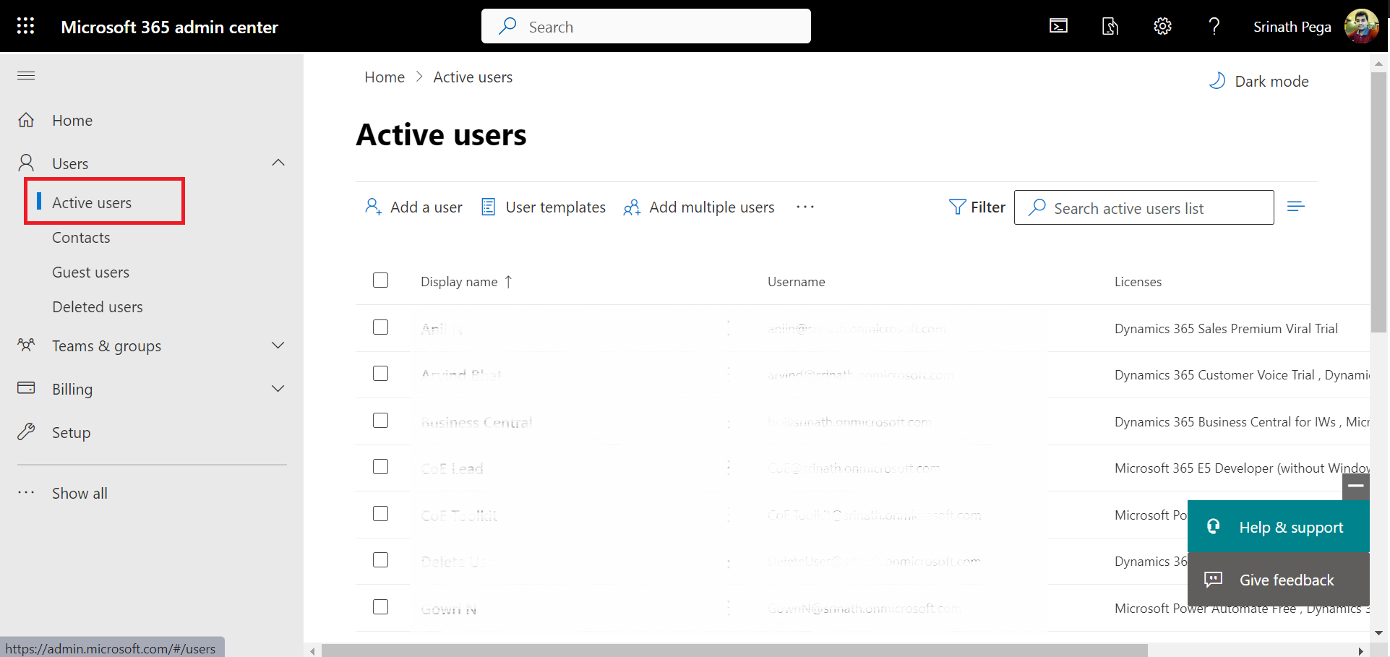Collapse the Users navigation section
1390x657 pixels.
278,163
